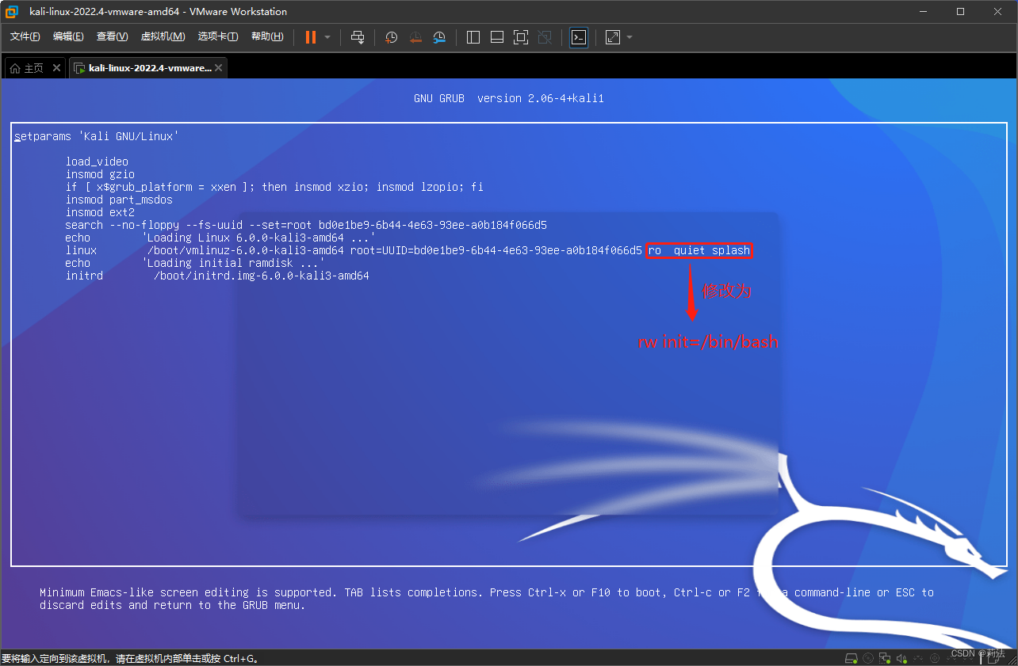
Task: Click the insmod ext2 line
Action: click(100, 212)
